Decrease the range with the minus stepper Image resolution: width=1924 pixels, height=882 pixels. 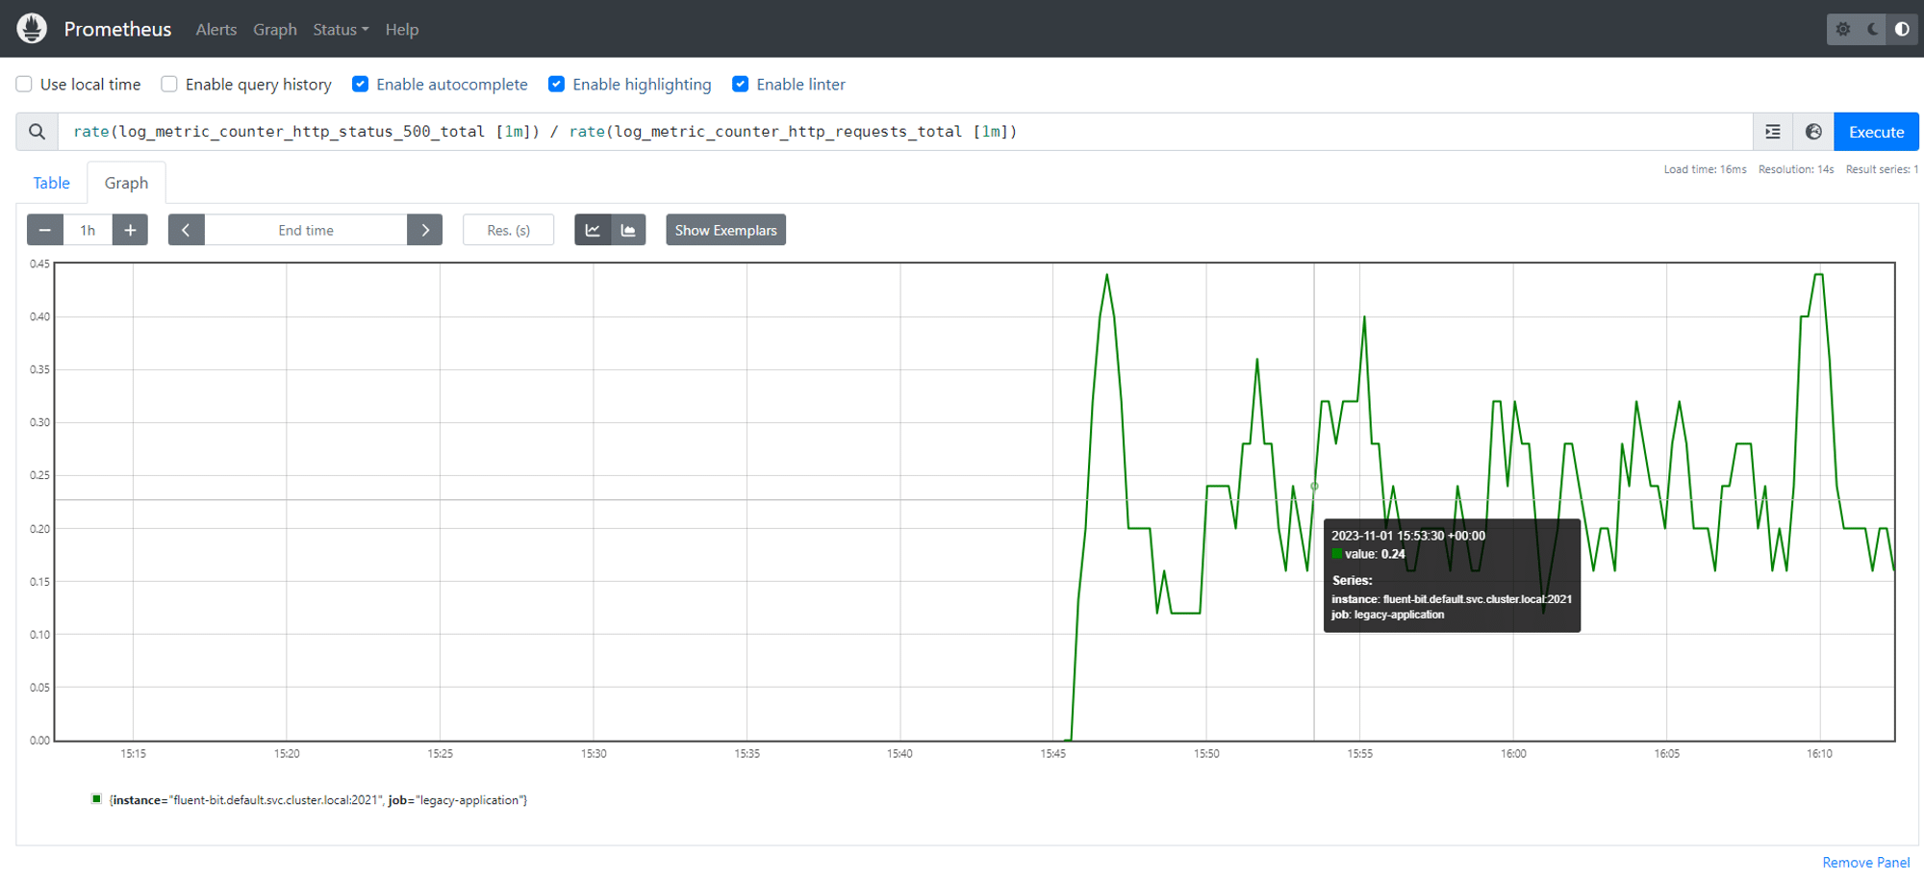coord(44,229)
